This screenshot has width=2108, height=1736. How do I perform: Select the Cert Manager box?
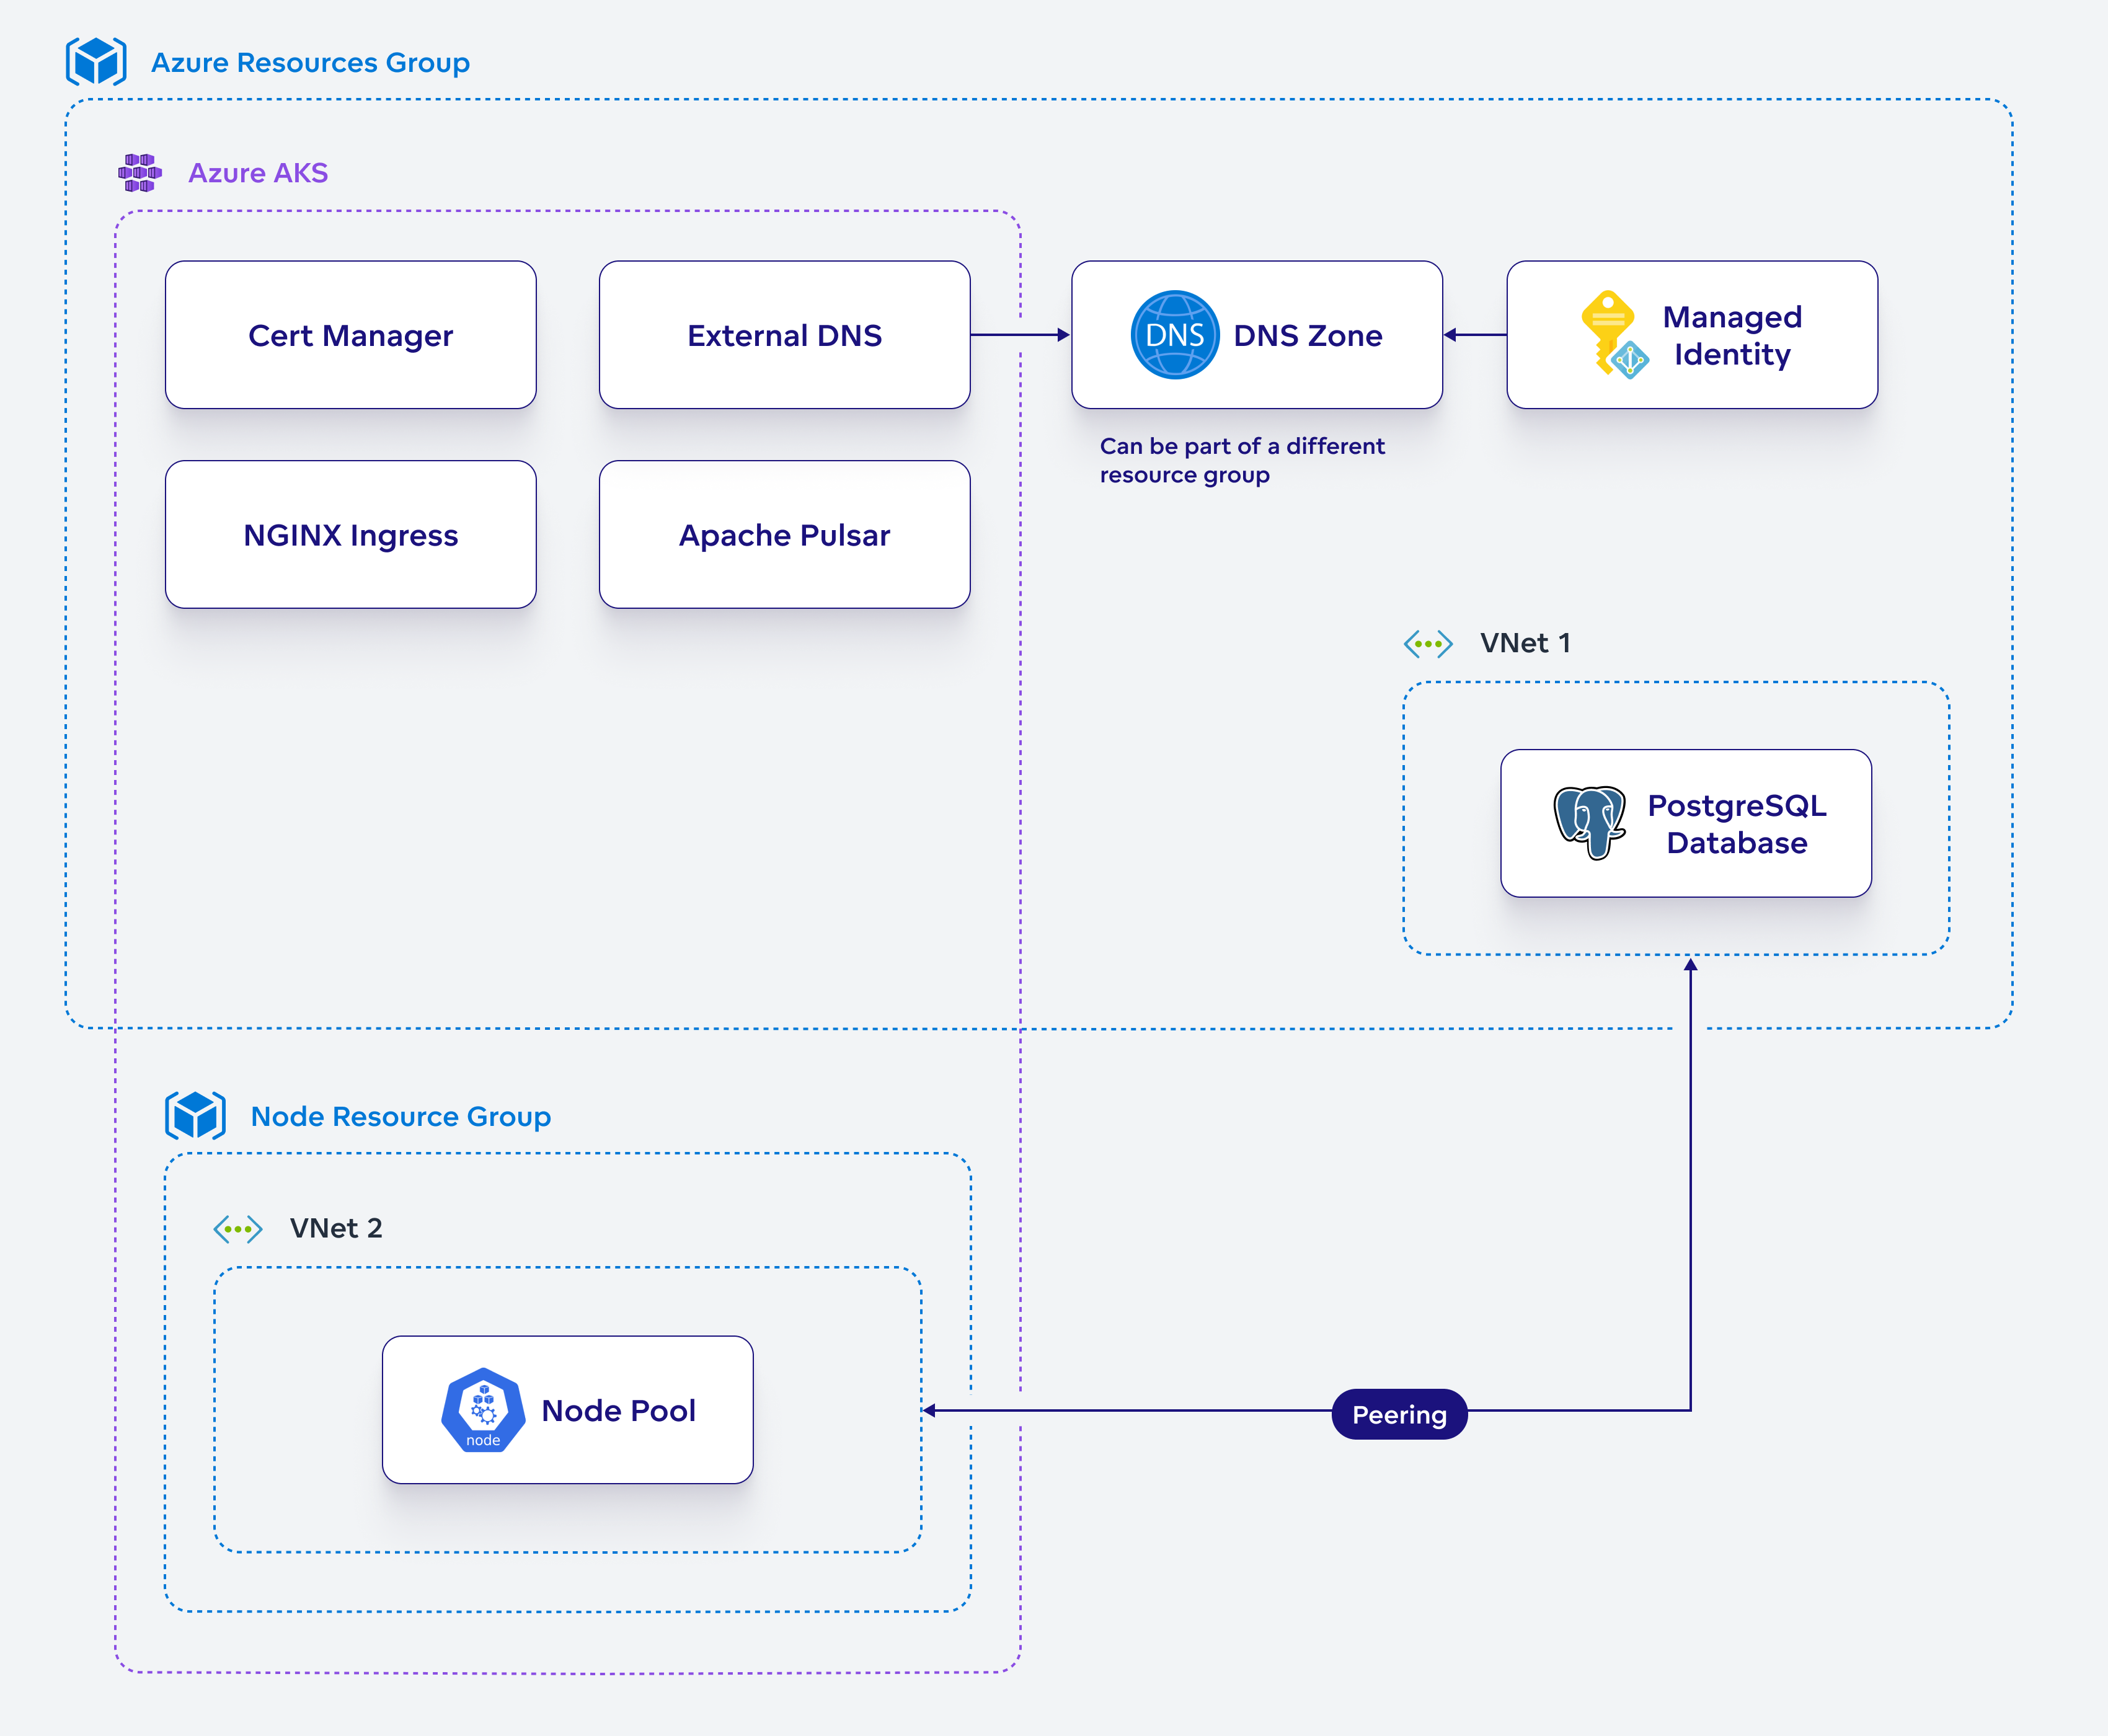351,335
